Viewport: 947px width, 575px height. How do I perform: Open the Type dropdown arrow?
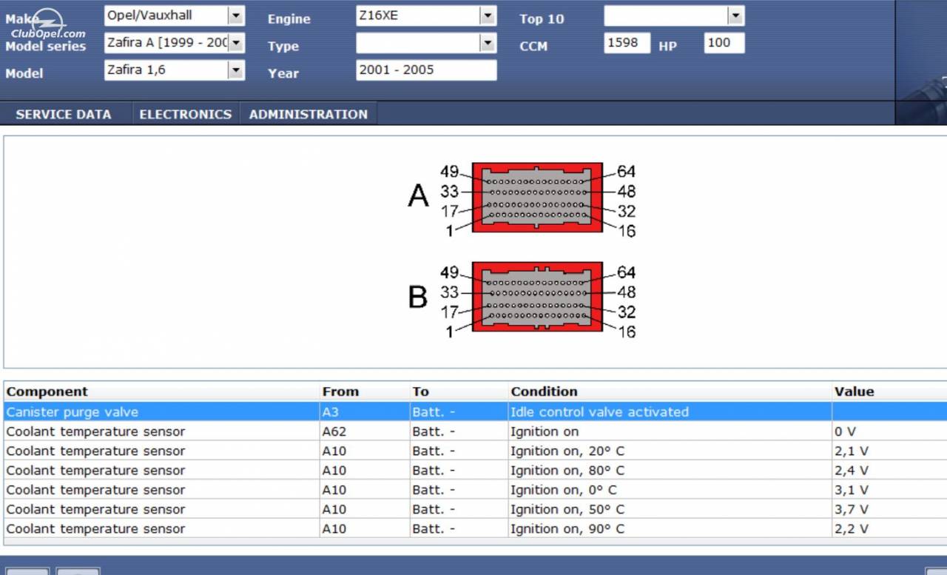point(488,43)
